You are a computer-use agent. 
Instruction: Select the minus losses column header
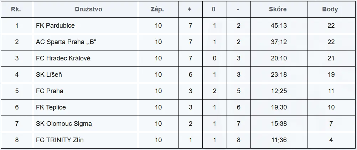(238, 10)
